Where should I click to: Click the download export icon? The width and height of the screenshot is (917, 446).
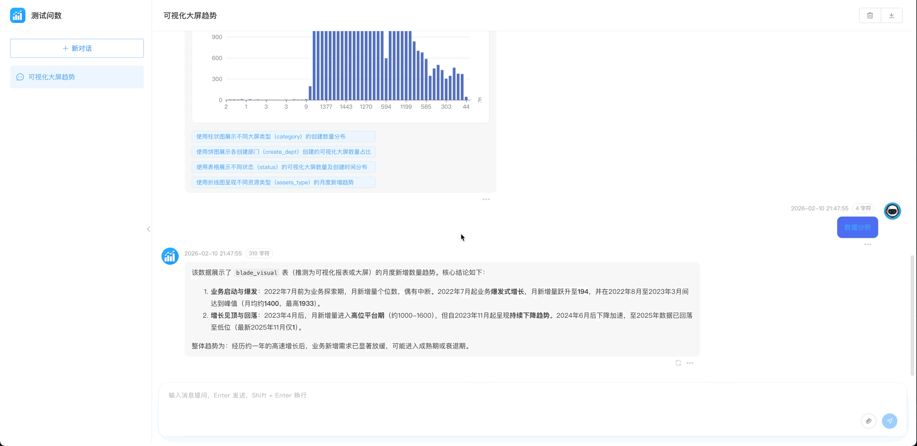tap(891, 16)
